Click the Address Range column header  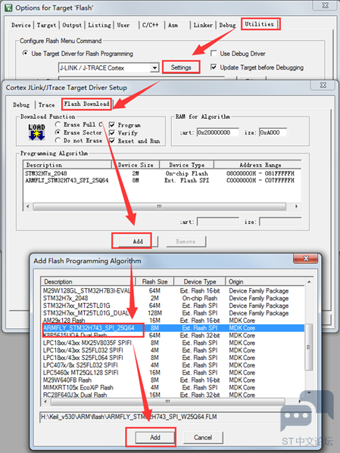[x=257, y=165]
